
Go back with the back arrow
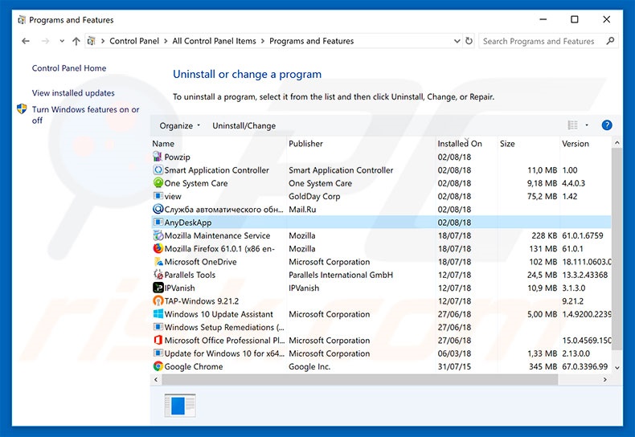click(x=26, y=41)
